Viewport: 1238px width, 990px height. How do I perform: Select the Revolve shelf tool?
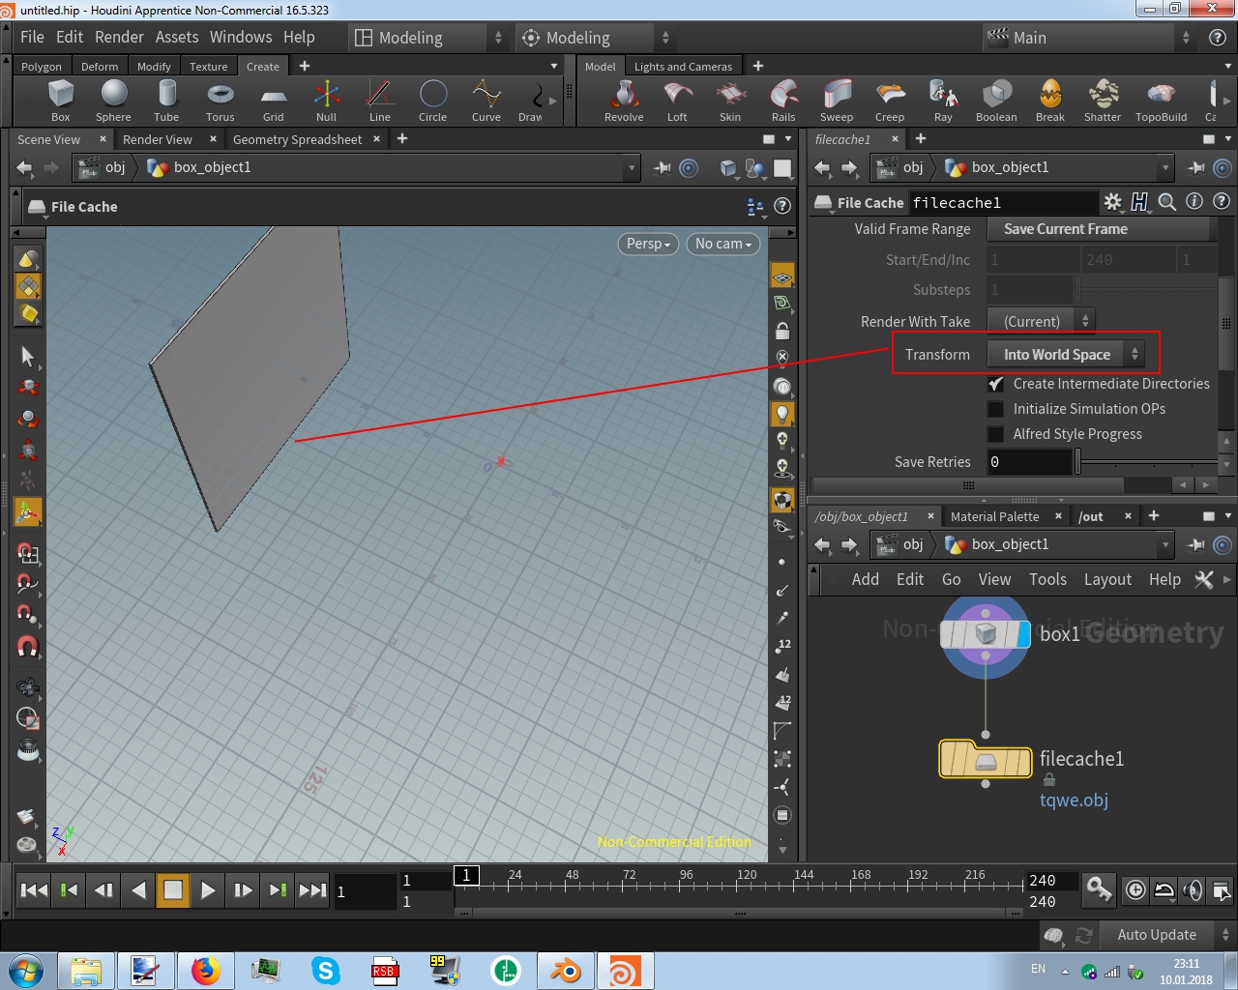(x=624, y=102)
